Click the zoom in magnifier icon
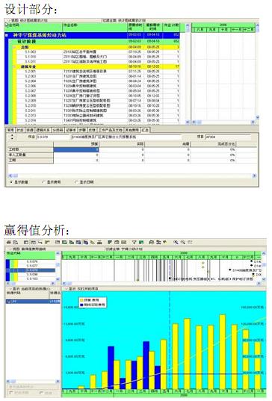 pyautogui.click(x=176, y=242)
